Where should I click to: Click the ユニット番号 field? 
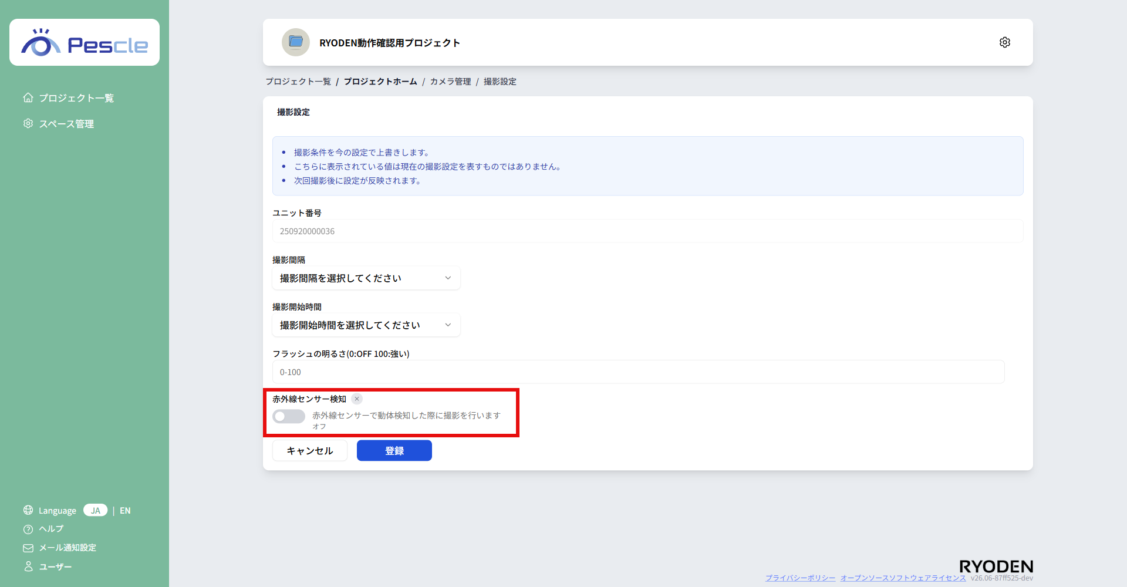pos(648,231)
